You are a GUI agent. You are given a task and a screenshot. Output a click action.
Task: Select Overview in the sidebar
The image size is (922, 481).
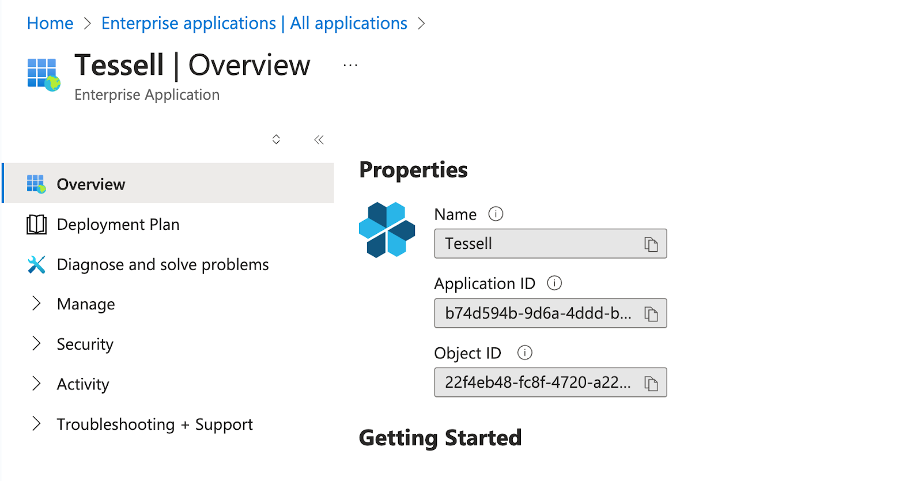tap(90, 184)
